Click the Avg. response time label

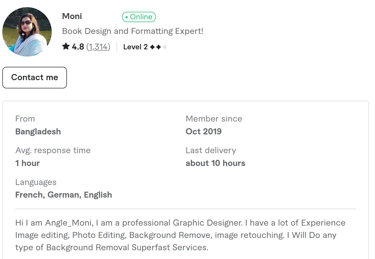point(53,150)
